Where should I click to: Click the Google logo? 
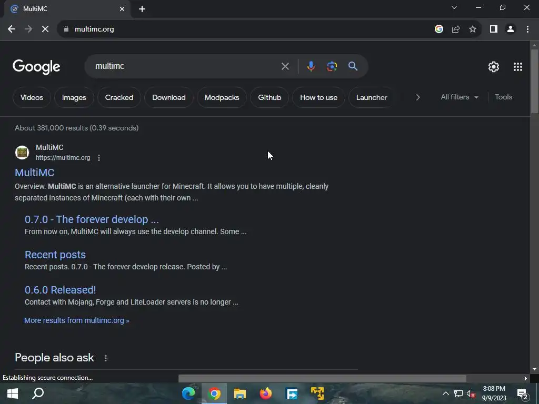point(36,67)
